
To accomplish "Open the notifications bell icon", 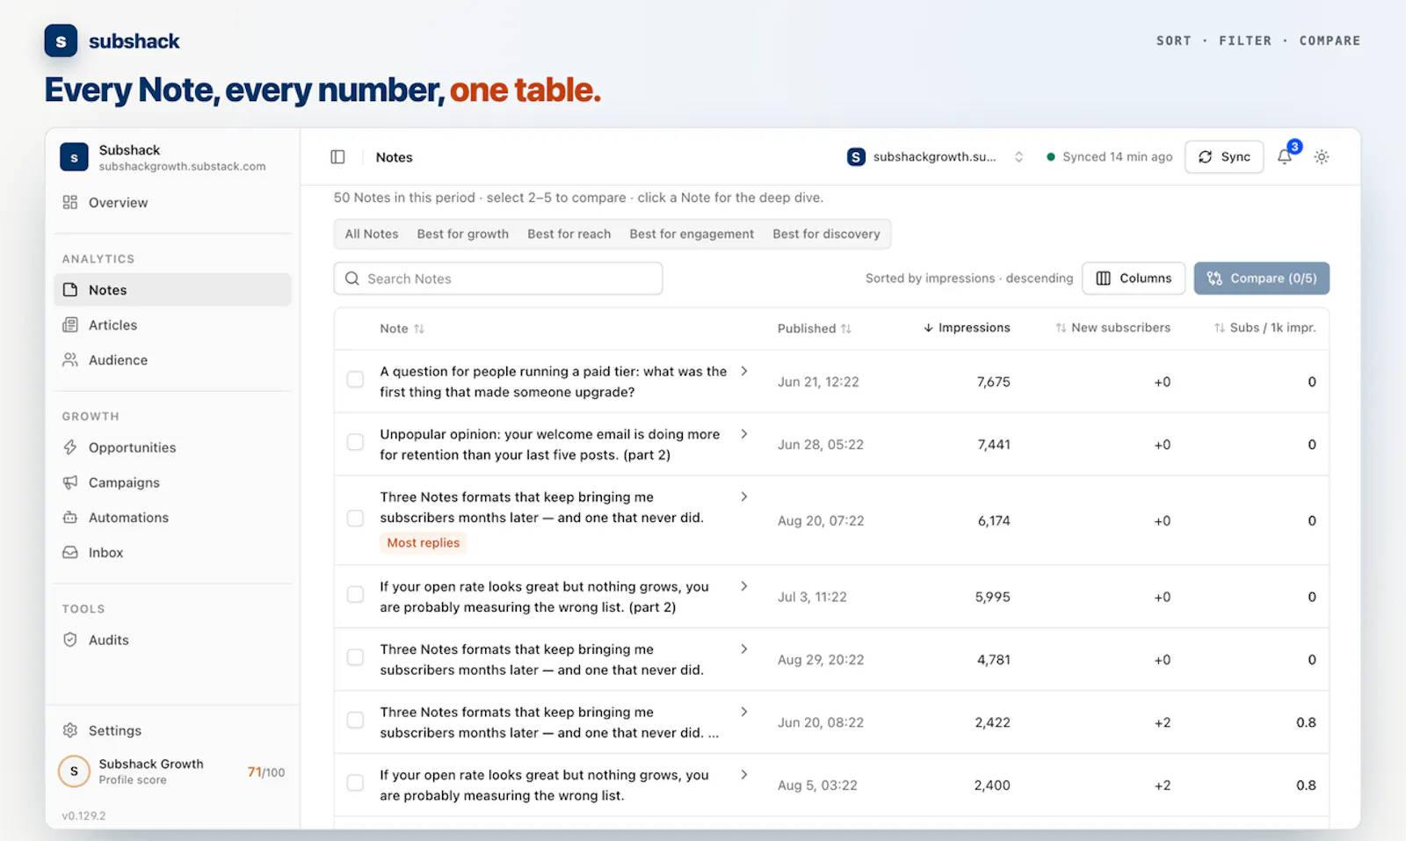I will 1285,157.
